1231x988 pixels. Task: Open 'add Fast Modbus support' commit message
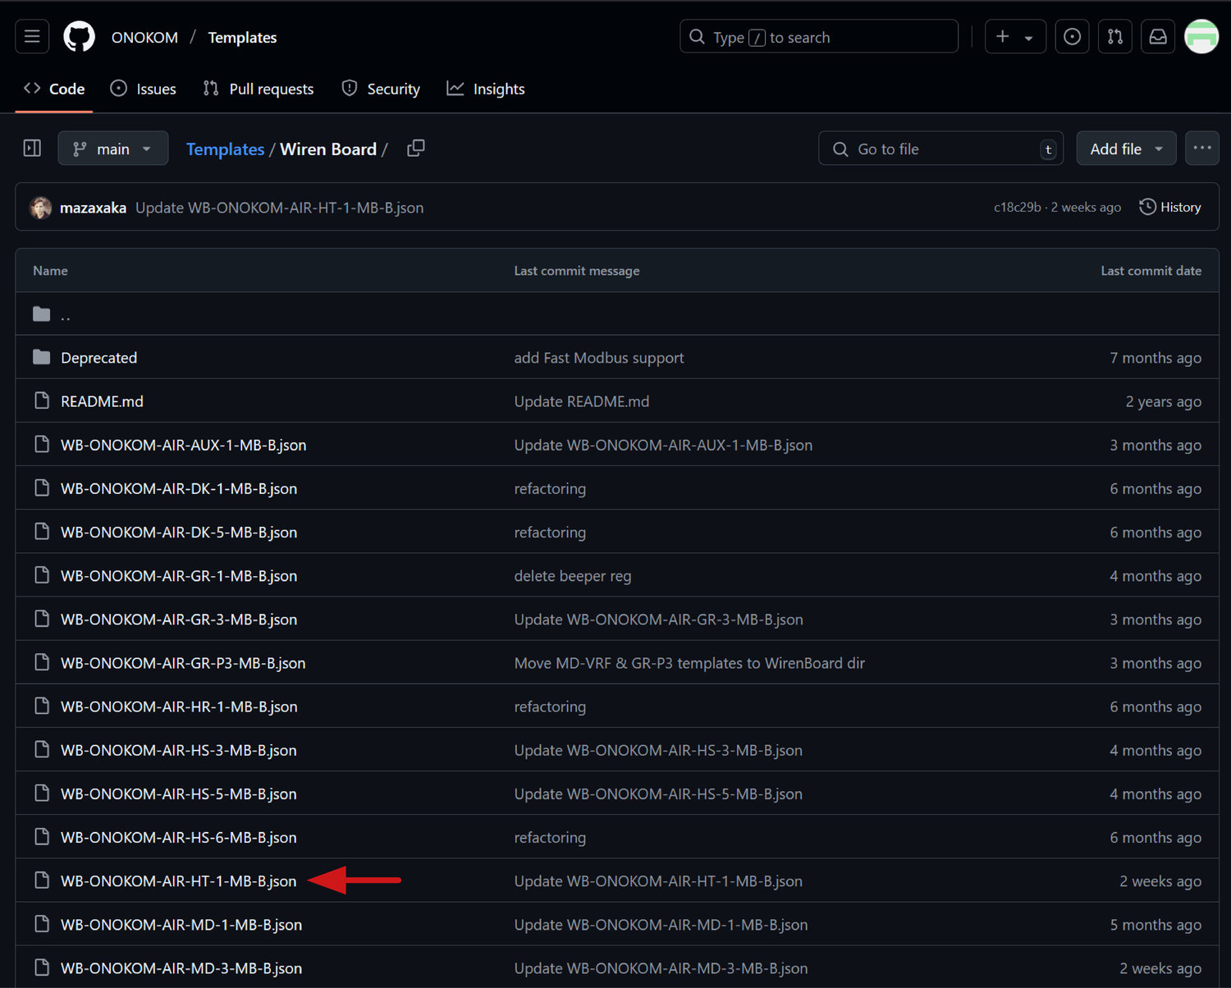coord(599,358)
